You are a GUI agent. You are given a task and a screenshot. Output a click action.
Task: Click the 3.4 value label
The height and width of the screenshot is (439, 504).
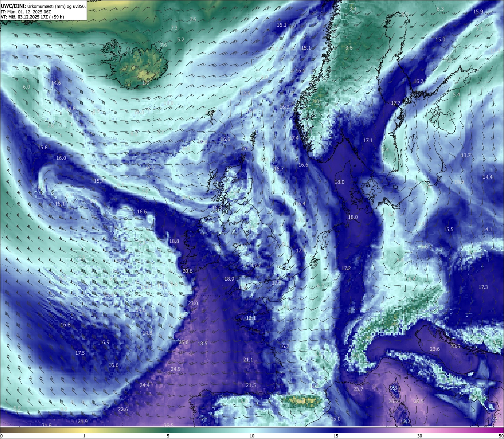pyautogui.click(x=353, y=9)
